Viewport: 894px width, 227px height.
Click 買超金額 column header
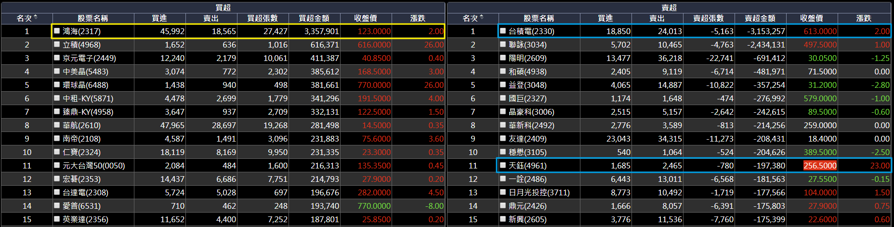click(314, 18)
